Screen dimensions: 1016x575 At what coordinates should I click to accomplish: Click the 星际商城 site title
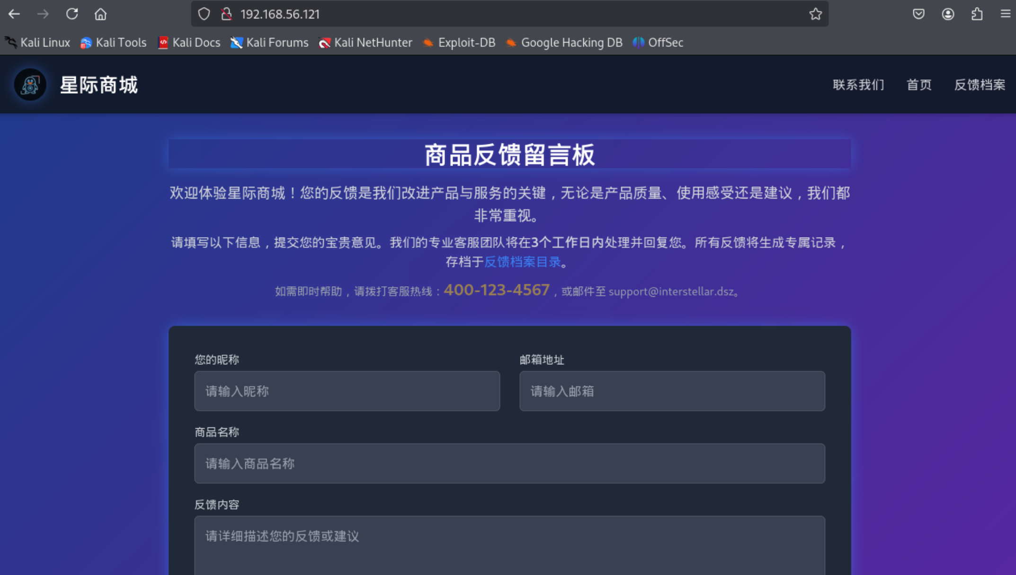coord(98,85)
